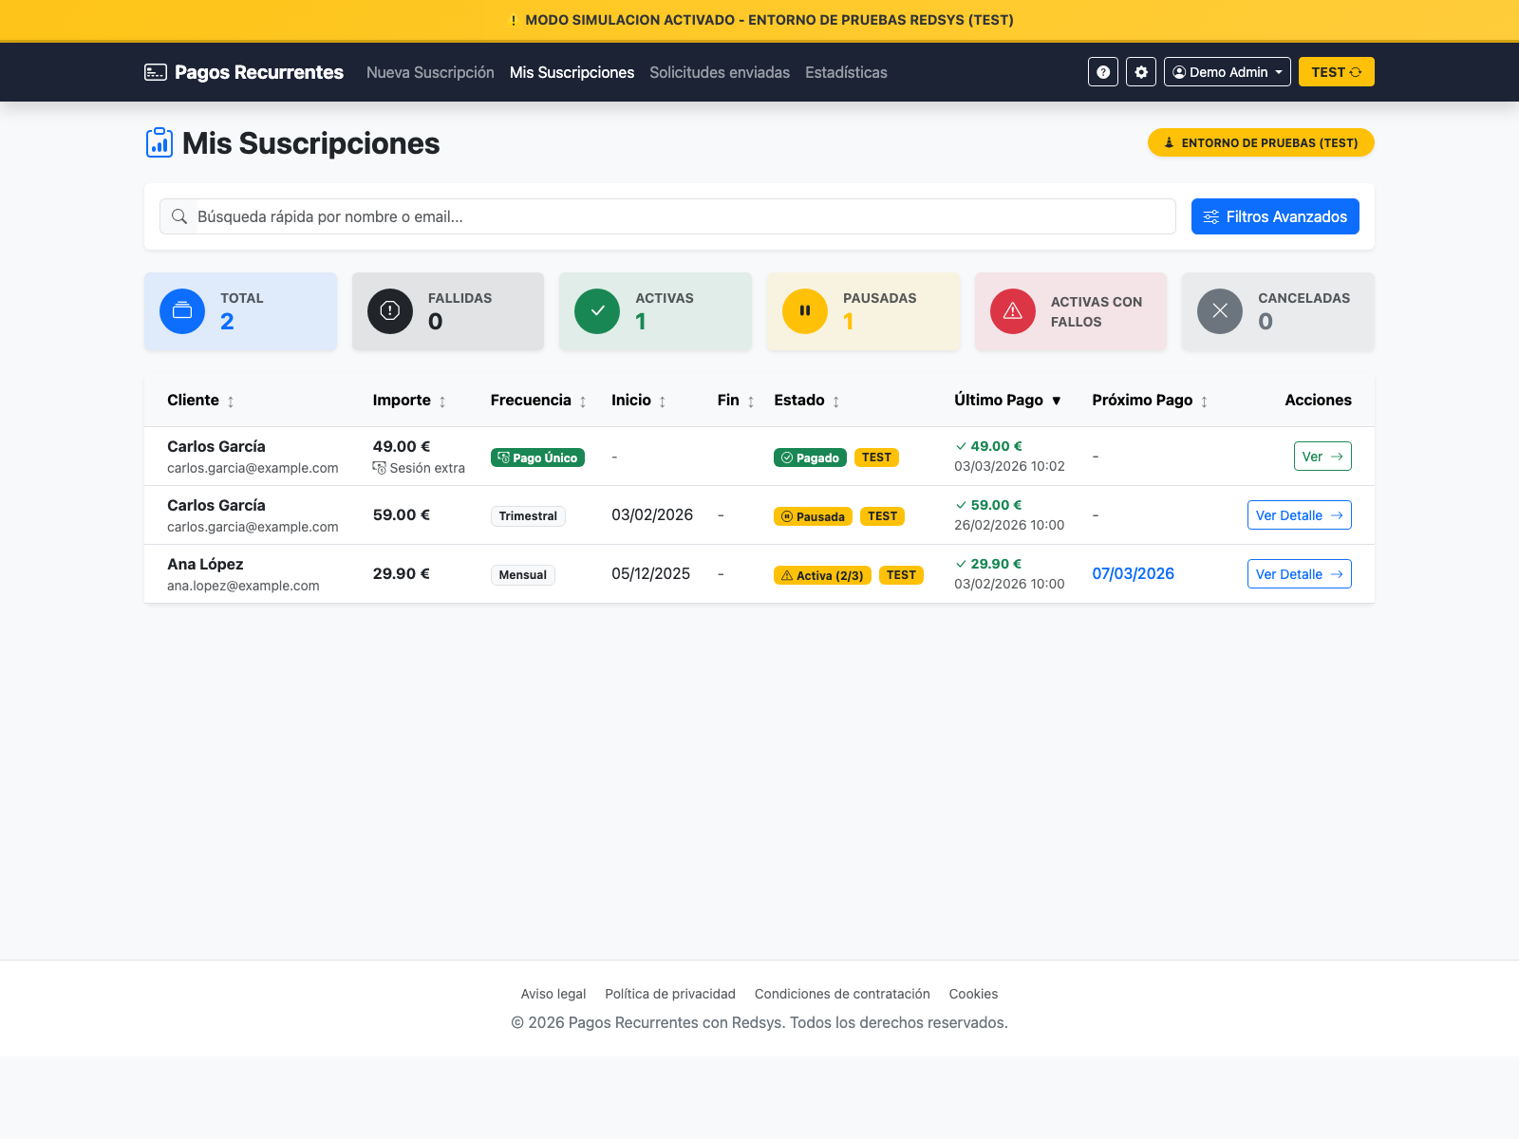The width and height of the screenshot is (1519, 1139).
Task: Open the help icon in the navbar
Action: click(x=1102, y=71)
